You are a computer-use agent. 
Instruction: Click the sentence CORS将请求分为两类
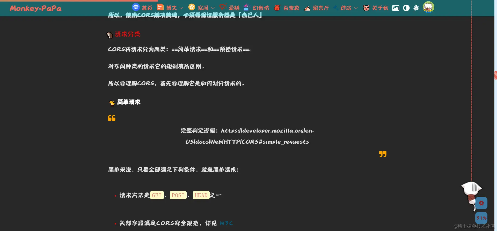click(x=180, y=49)
